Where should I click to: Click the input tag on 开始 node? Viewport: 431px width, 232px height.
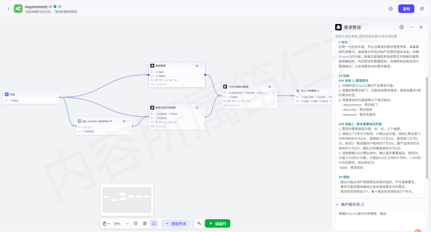[x=14, y=100]
